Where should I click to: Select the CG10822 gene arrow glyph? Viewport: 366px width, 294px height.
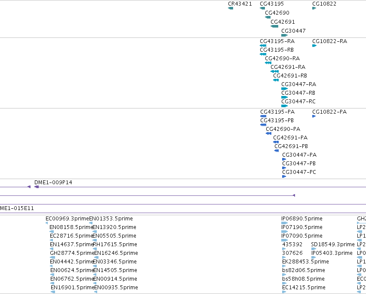point(314,8)
